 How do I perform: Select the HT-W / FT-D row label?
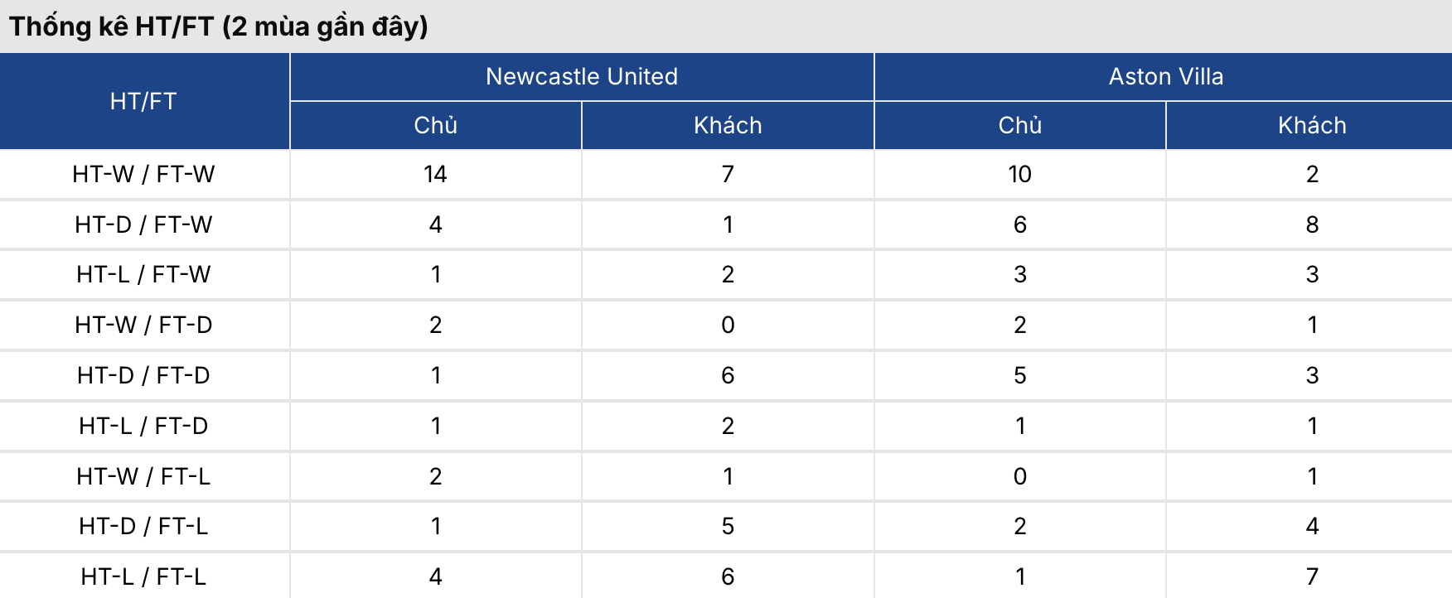click(143, 325)
